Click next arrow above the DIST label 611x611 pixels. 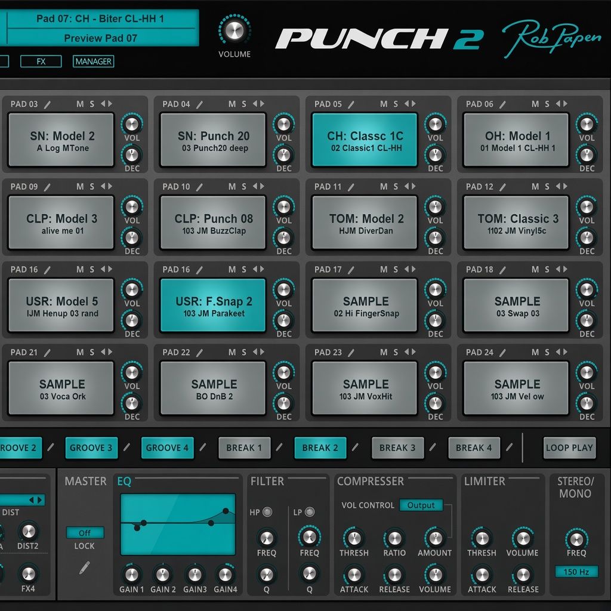point(40,500)
